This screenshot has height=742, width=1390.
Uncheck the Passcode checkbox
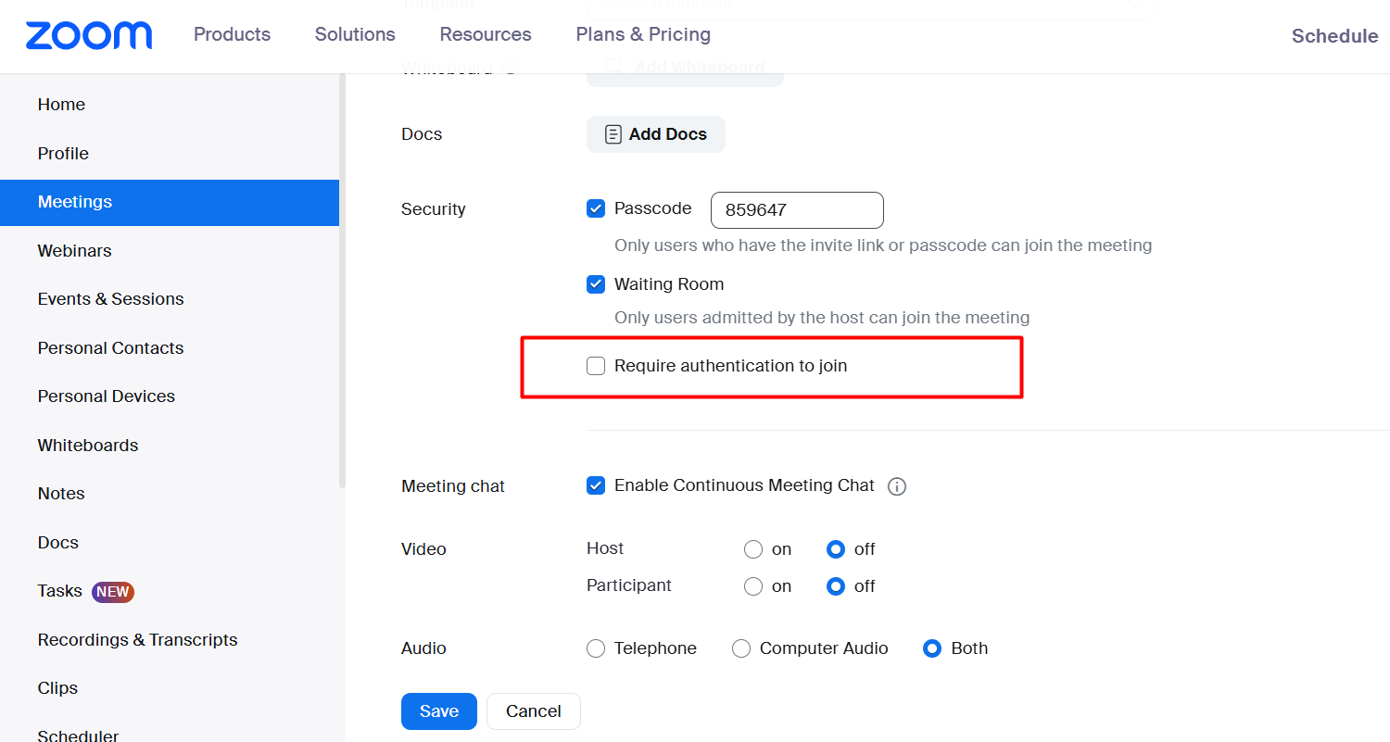click(x=596, y=209)
